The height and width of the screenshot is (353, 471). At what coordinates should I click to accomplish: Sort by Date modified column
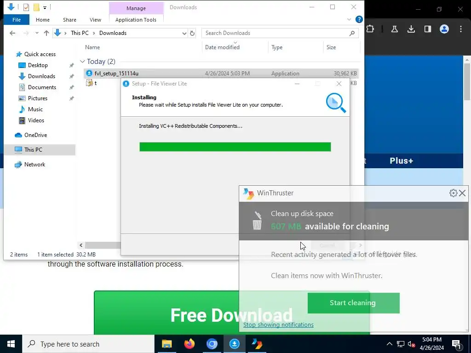click(222, 47)
